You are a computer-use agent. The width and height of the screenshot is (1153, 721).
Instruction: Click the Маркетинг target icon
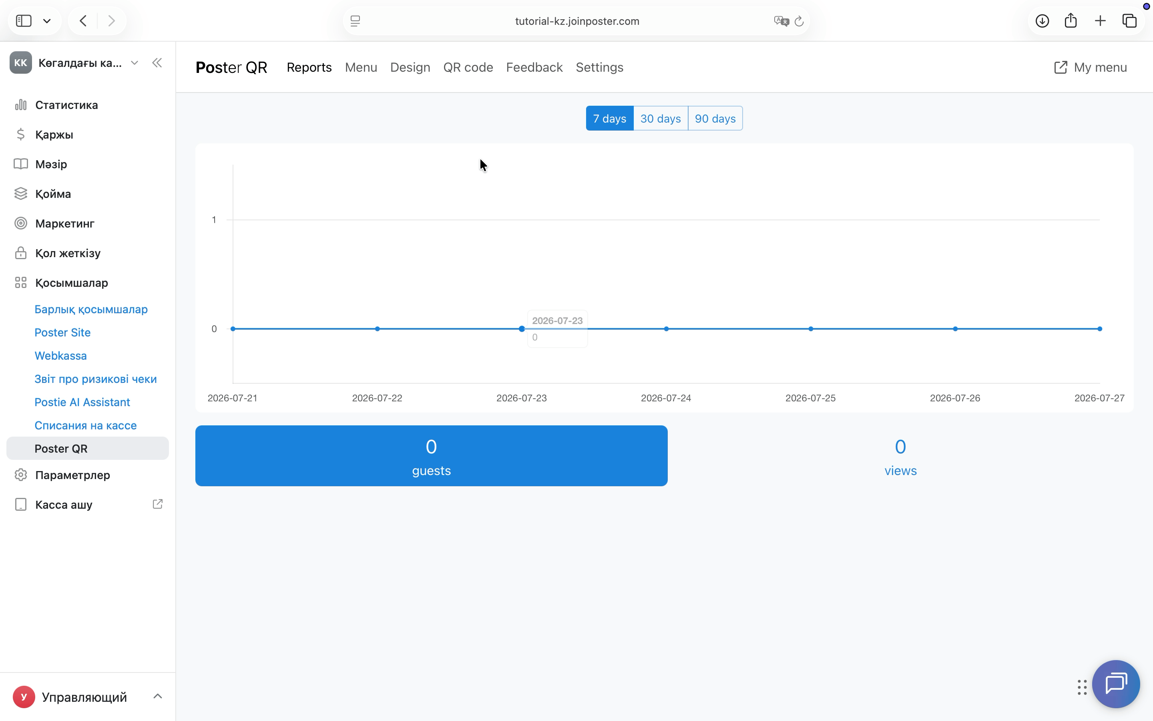(x=20, y=223)
